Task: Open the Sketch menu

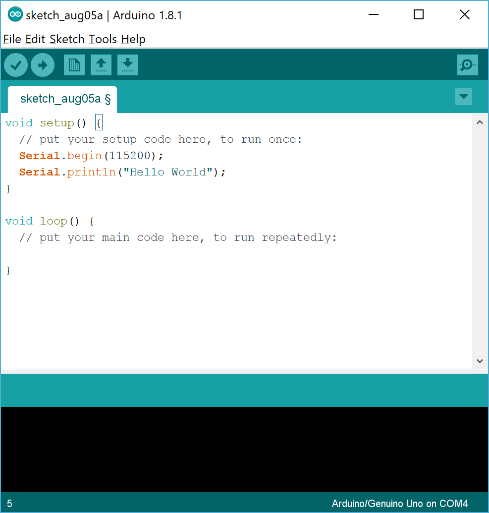Action: 67,39
